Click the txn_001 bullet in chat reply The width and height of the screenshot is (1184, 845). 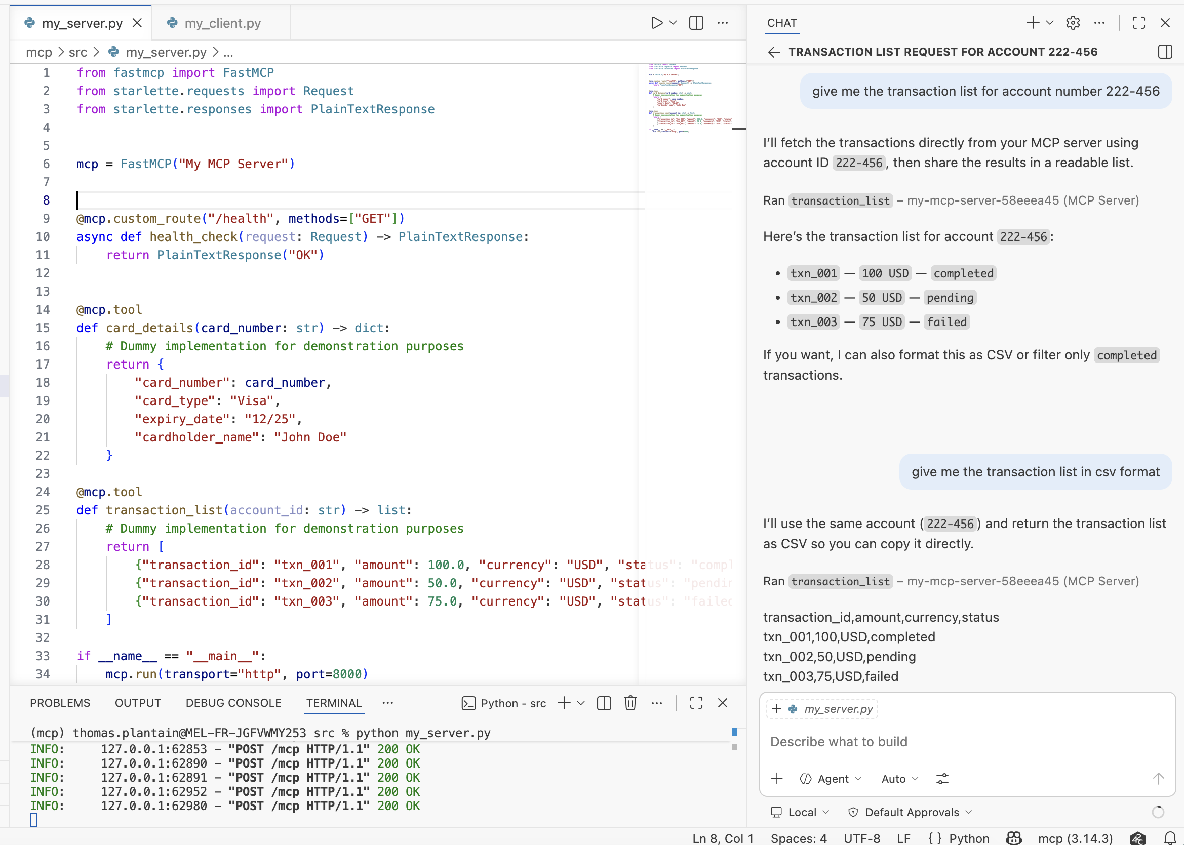tap(892, 273)
